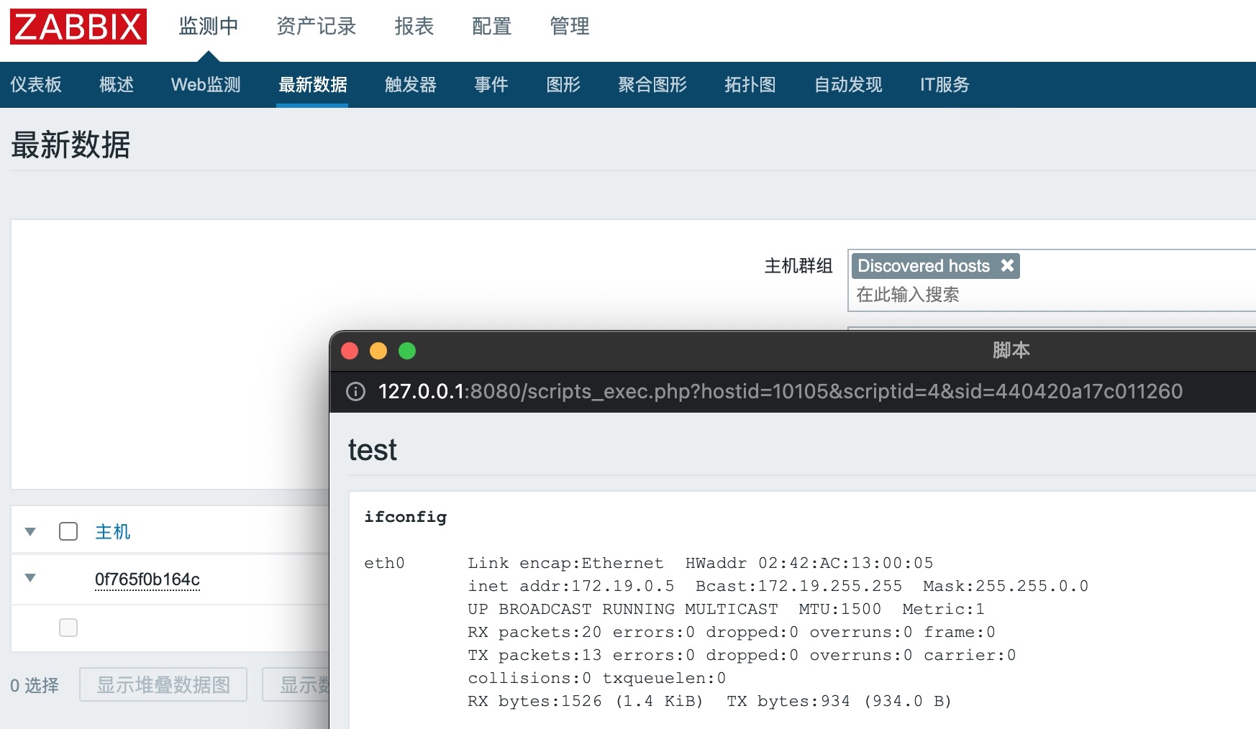Image resolution: width=1256 pixels, height=729 pixels.
Task: Open the 拓扑图 tab
Action: [x=750, y=85]
